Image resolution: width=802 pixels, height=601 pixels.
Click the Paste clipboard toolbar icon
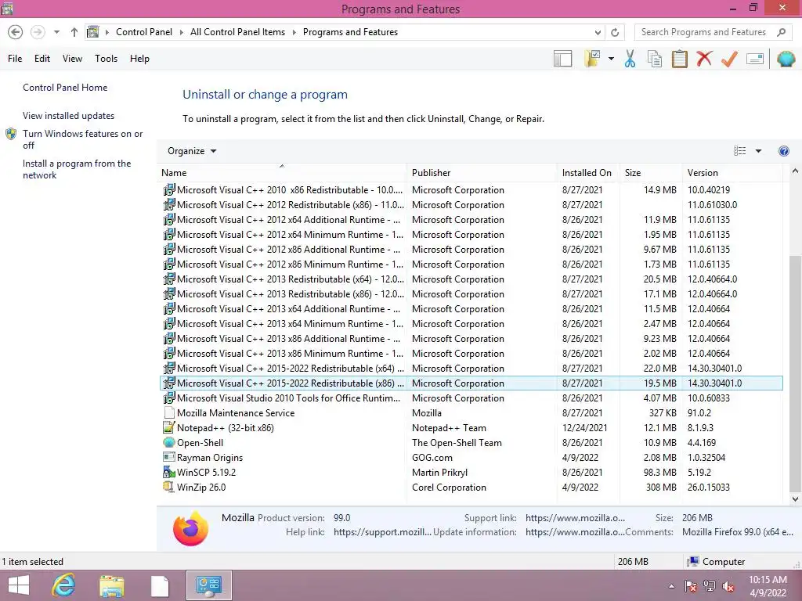pyautogui.click(x=679, y=59)
